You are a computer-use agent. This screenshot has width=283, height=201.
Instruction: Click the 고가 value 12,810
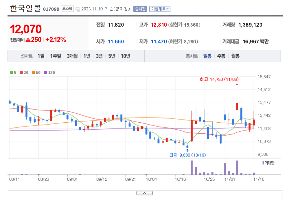click(x=159, y=25)
